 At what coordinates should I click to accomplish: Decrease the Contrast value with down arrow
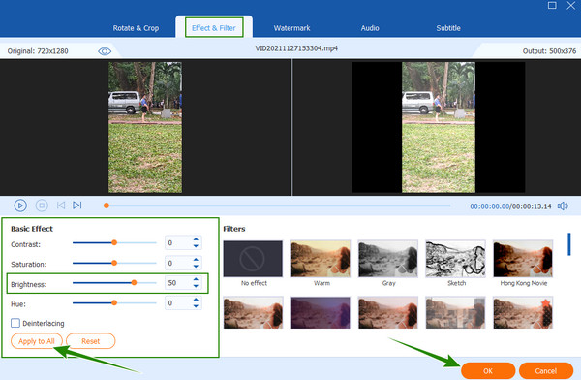point(196,246)
